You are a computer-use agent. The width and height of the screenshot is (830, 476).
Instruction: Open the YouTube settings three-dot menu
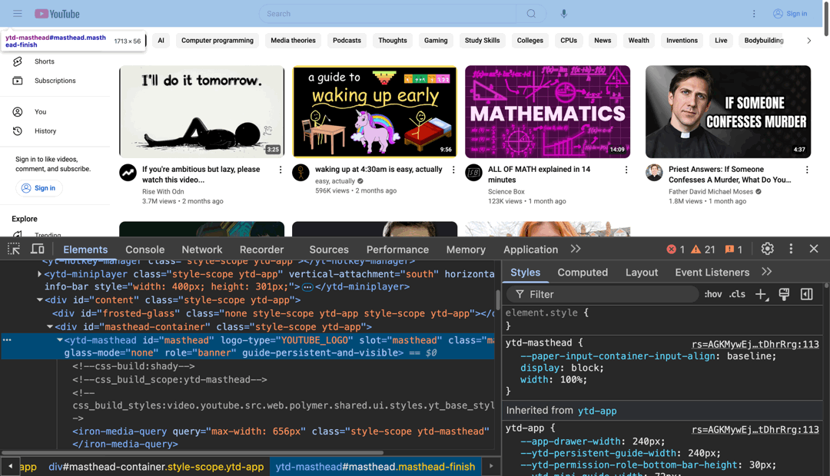click(x=754, y=14)
